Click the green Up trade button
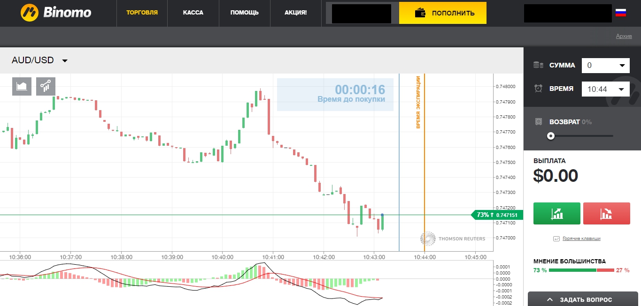 (557, 214)
